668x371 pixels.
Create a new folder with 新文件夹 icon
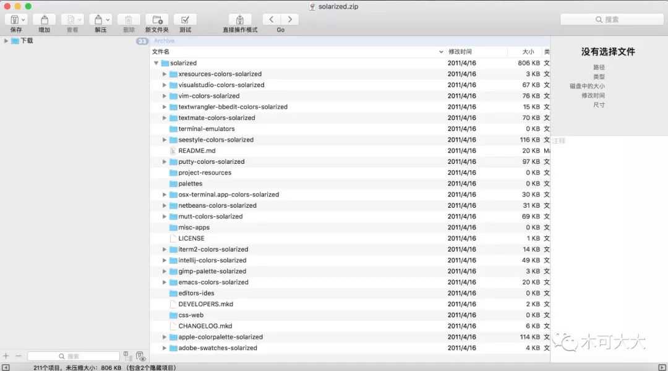pos(156,20)
